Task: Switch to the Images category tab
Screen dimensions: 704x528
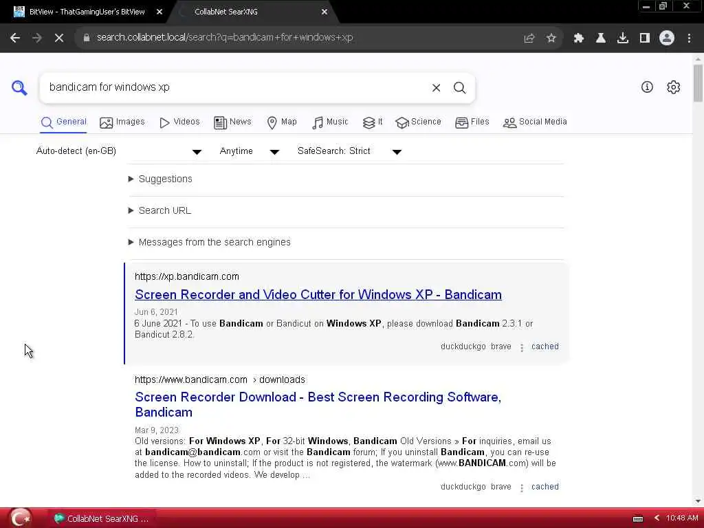Action: point(122,122)
